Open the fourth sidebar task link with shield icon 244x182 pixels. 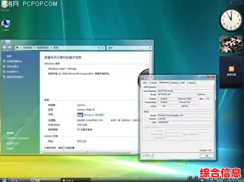(15, 77)
